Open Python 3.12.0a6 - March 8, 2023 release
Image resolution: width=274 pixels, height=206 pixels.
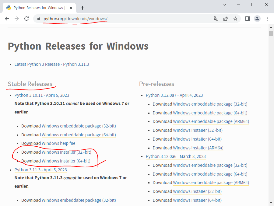pyautogui.click(x=176, y=156)
